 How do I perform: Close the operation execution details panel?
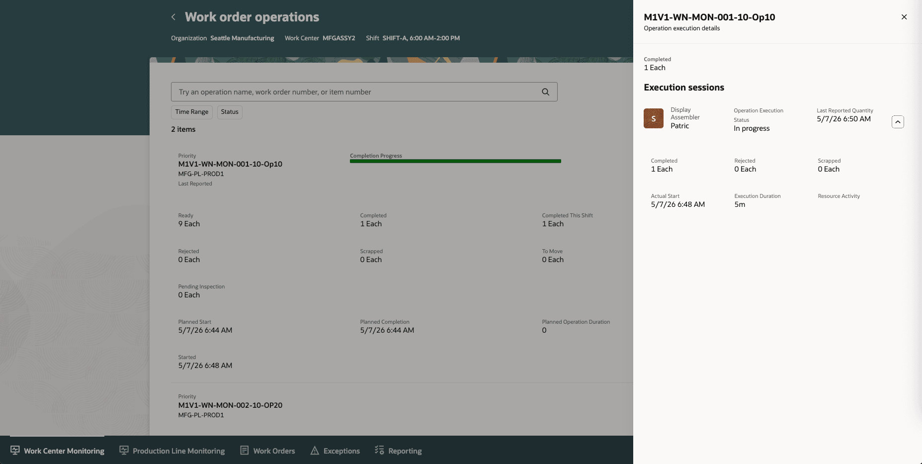[904, 17]
